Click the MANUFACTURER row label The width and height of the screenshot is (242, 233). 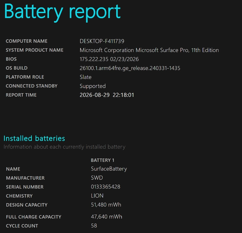pos(25,178)
